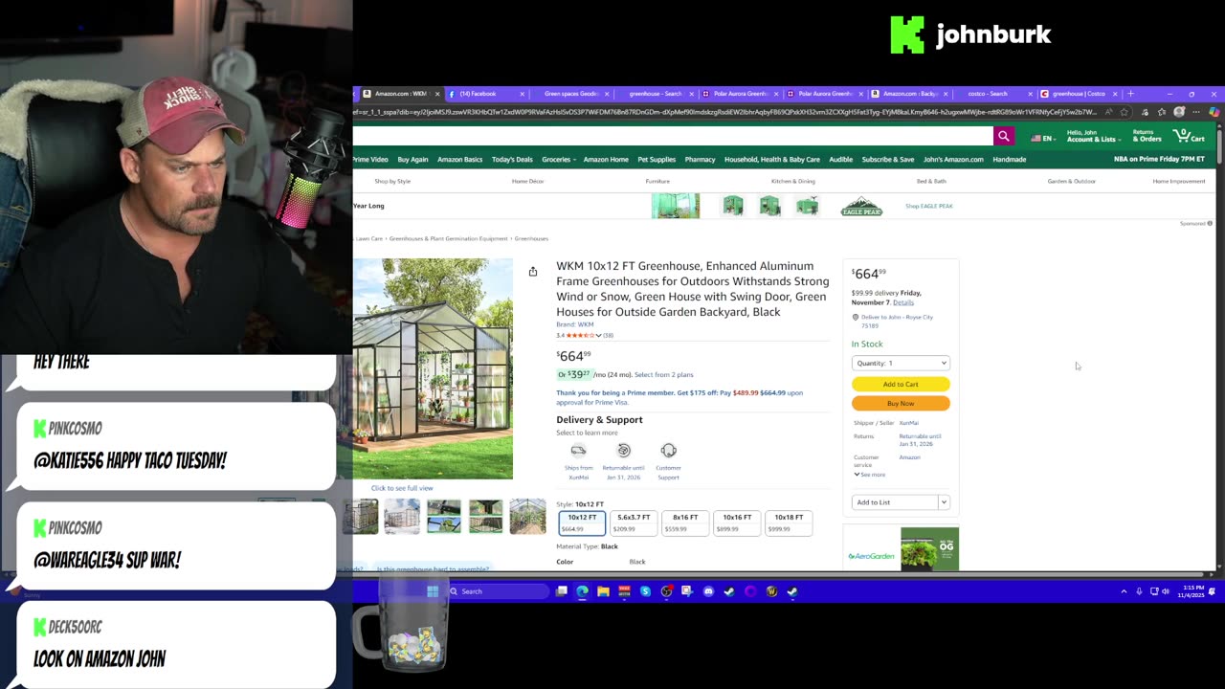Click the Buy Now button
The image size is (1225, 689).
[901, 403]
